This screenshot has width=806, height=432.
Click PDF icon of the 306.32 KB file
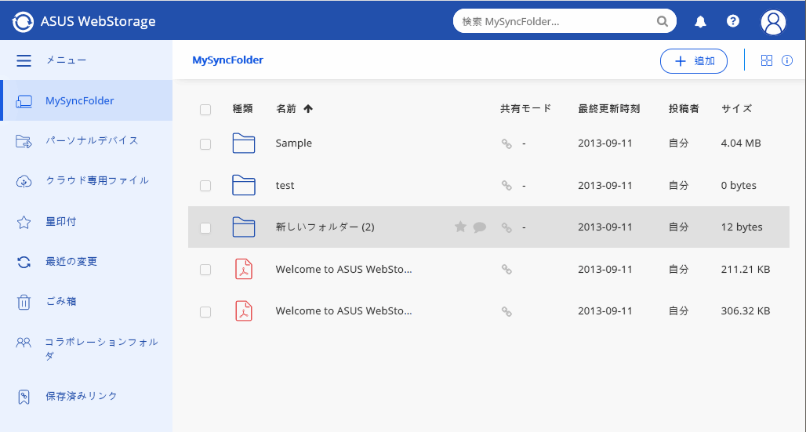244,311
